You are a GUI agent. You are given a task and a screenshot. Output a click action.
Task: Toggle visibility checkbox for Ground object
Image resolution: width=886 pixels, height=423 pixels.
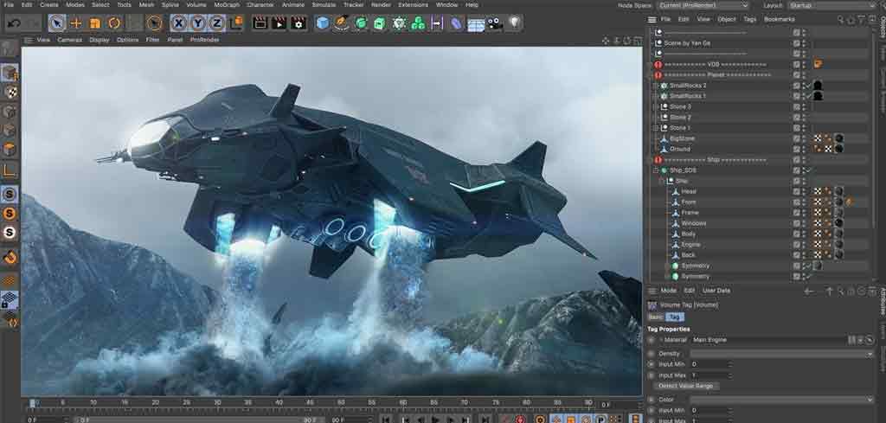797,149
